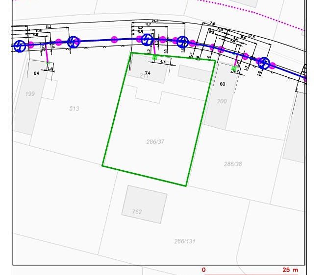Click parcel label 513

coord(74,109)
